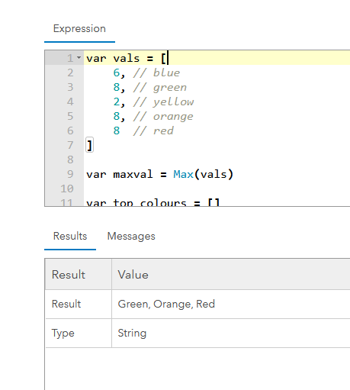Click the Type row label
Viewport: 350px width, 390px height.
point(63,333)
